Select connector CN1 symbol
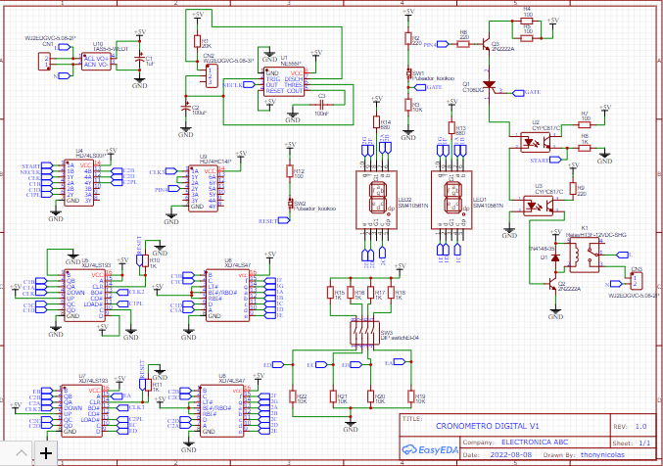 point(44,61)
